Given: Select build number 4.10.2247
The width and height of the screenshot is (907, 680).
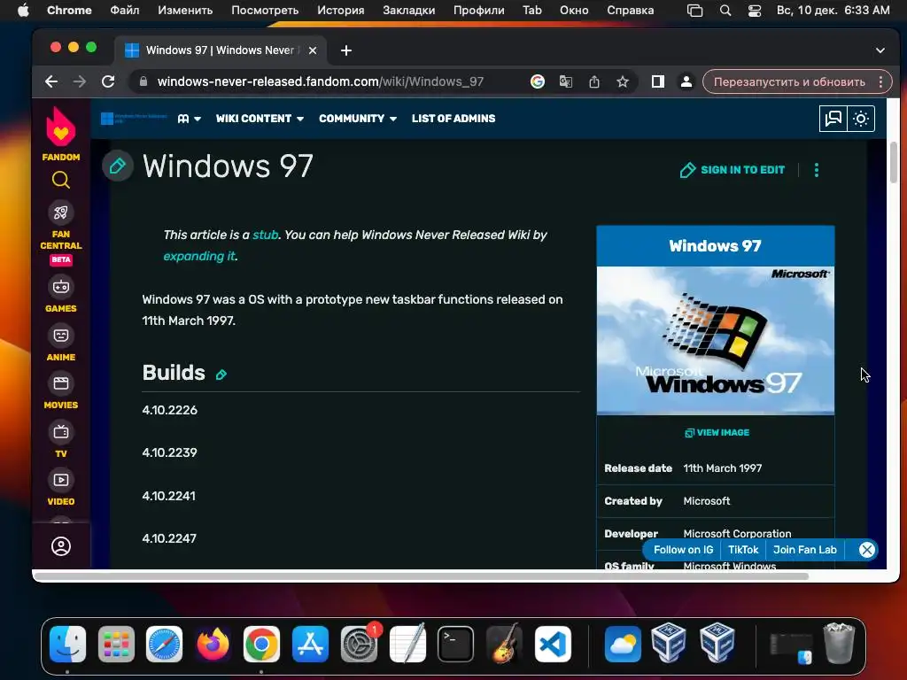Looking at the screenshot, I should [169, 538].
